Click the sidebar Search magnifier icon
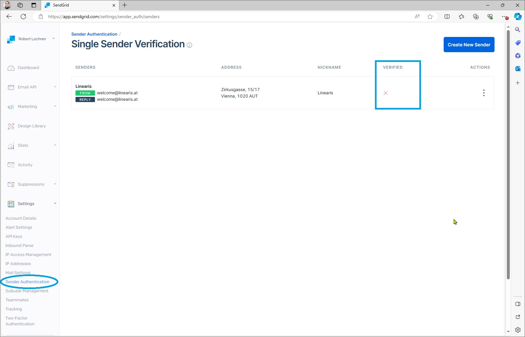Screen dimensions: 525x337 click(x=518, y=30)
